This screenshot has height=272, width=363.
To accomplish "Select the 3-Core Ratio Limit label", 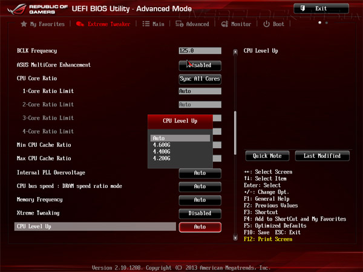I will click(x=48, y=118).
